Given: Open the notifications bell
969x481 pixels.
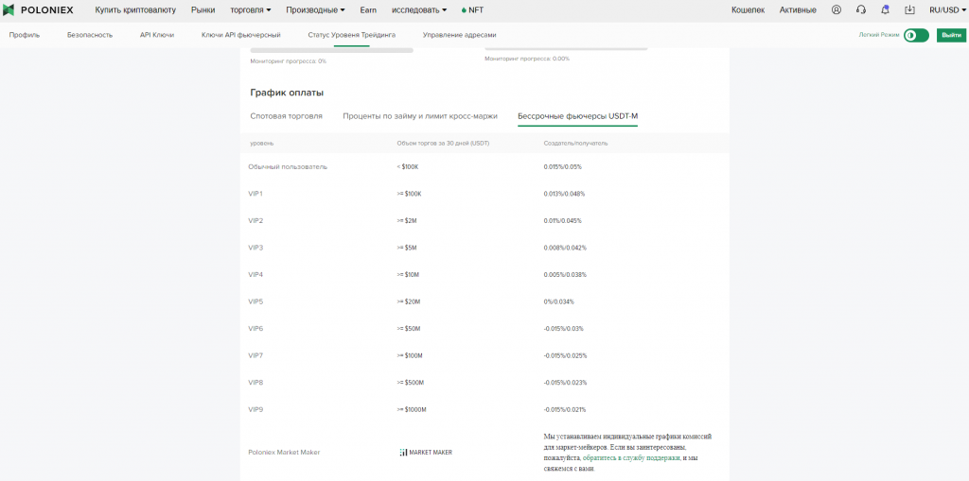Looking at the screenshot, I should pyautogui.click(x=885, y=9).
